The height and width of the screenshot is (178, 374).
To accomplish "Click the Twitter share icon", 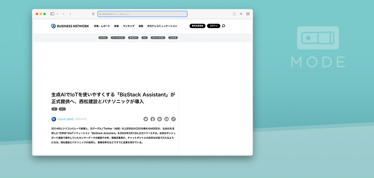I will 146,119.
